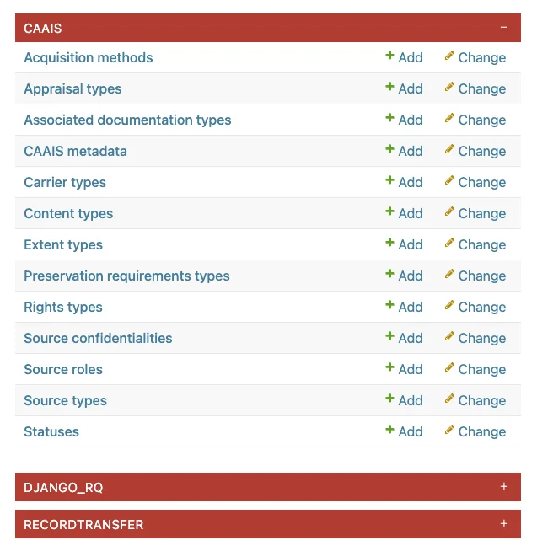
Task: Click Change pencil icon for Source types
Action: [449, 399]
